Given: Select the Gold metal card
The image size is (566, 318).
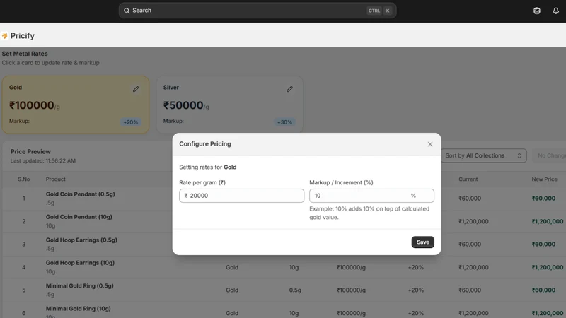Looking at the screenshot, I should click(x=76, y=105).
